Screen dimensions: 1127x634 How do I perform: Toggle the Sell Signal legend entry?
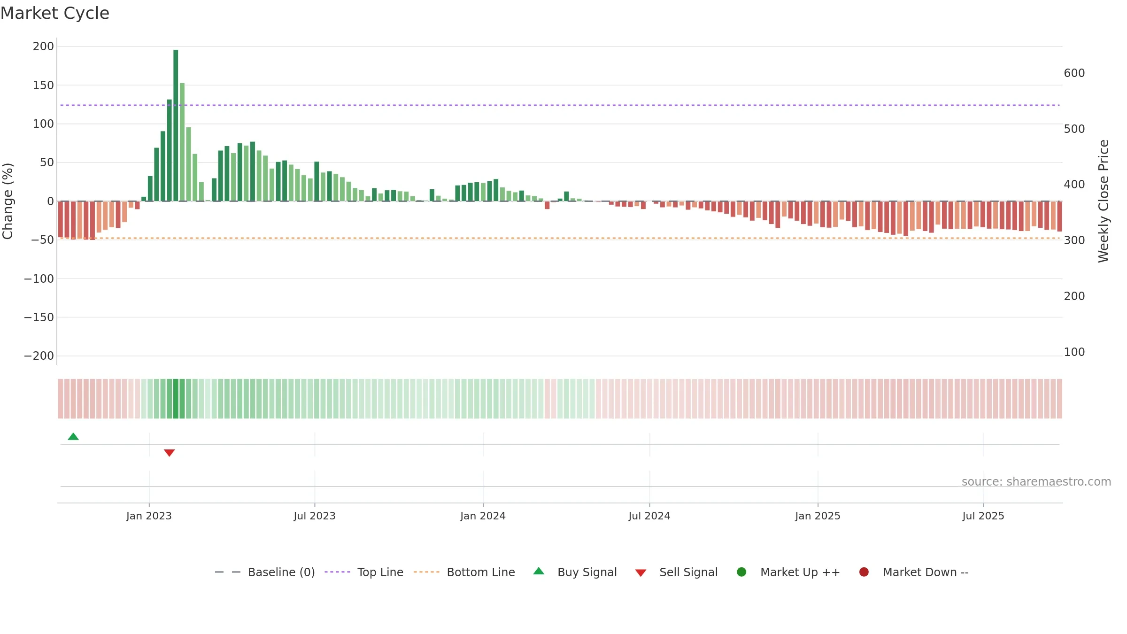(x=676, y=572)
